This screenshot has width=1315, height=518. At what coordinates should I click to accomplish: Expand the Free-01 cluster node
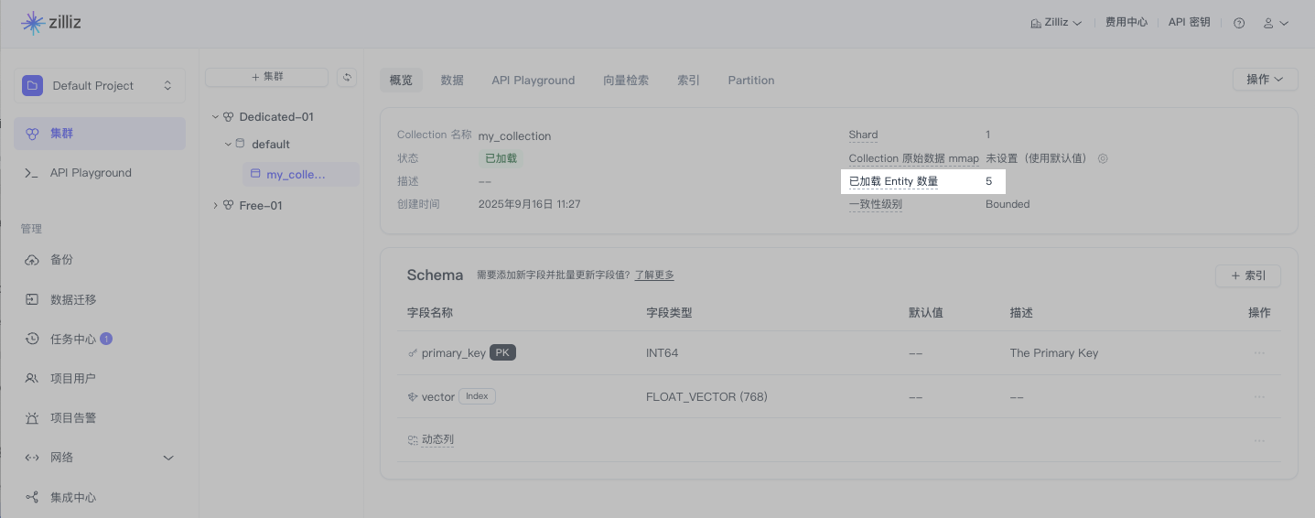(x=216, y=206)
